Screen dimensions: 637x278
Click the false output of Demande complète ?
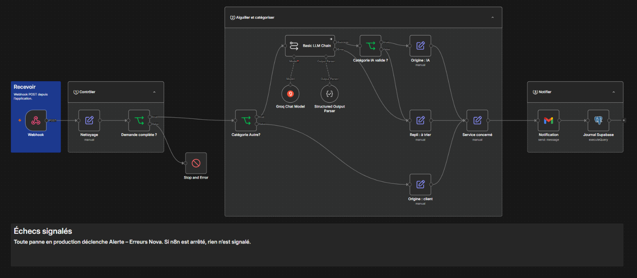(x=150, y=124)
